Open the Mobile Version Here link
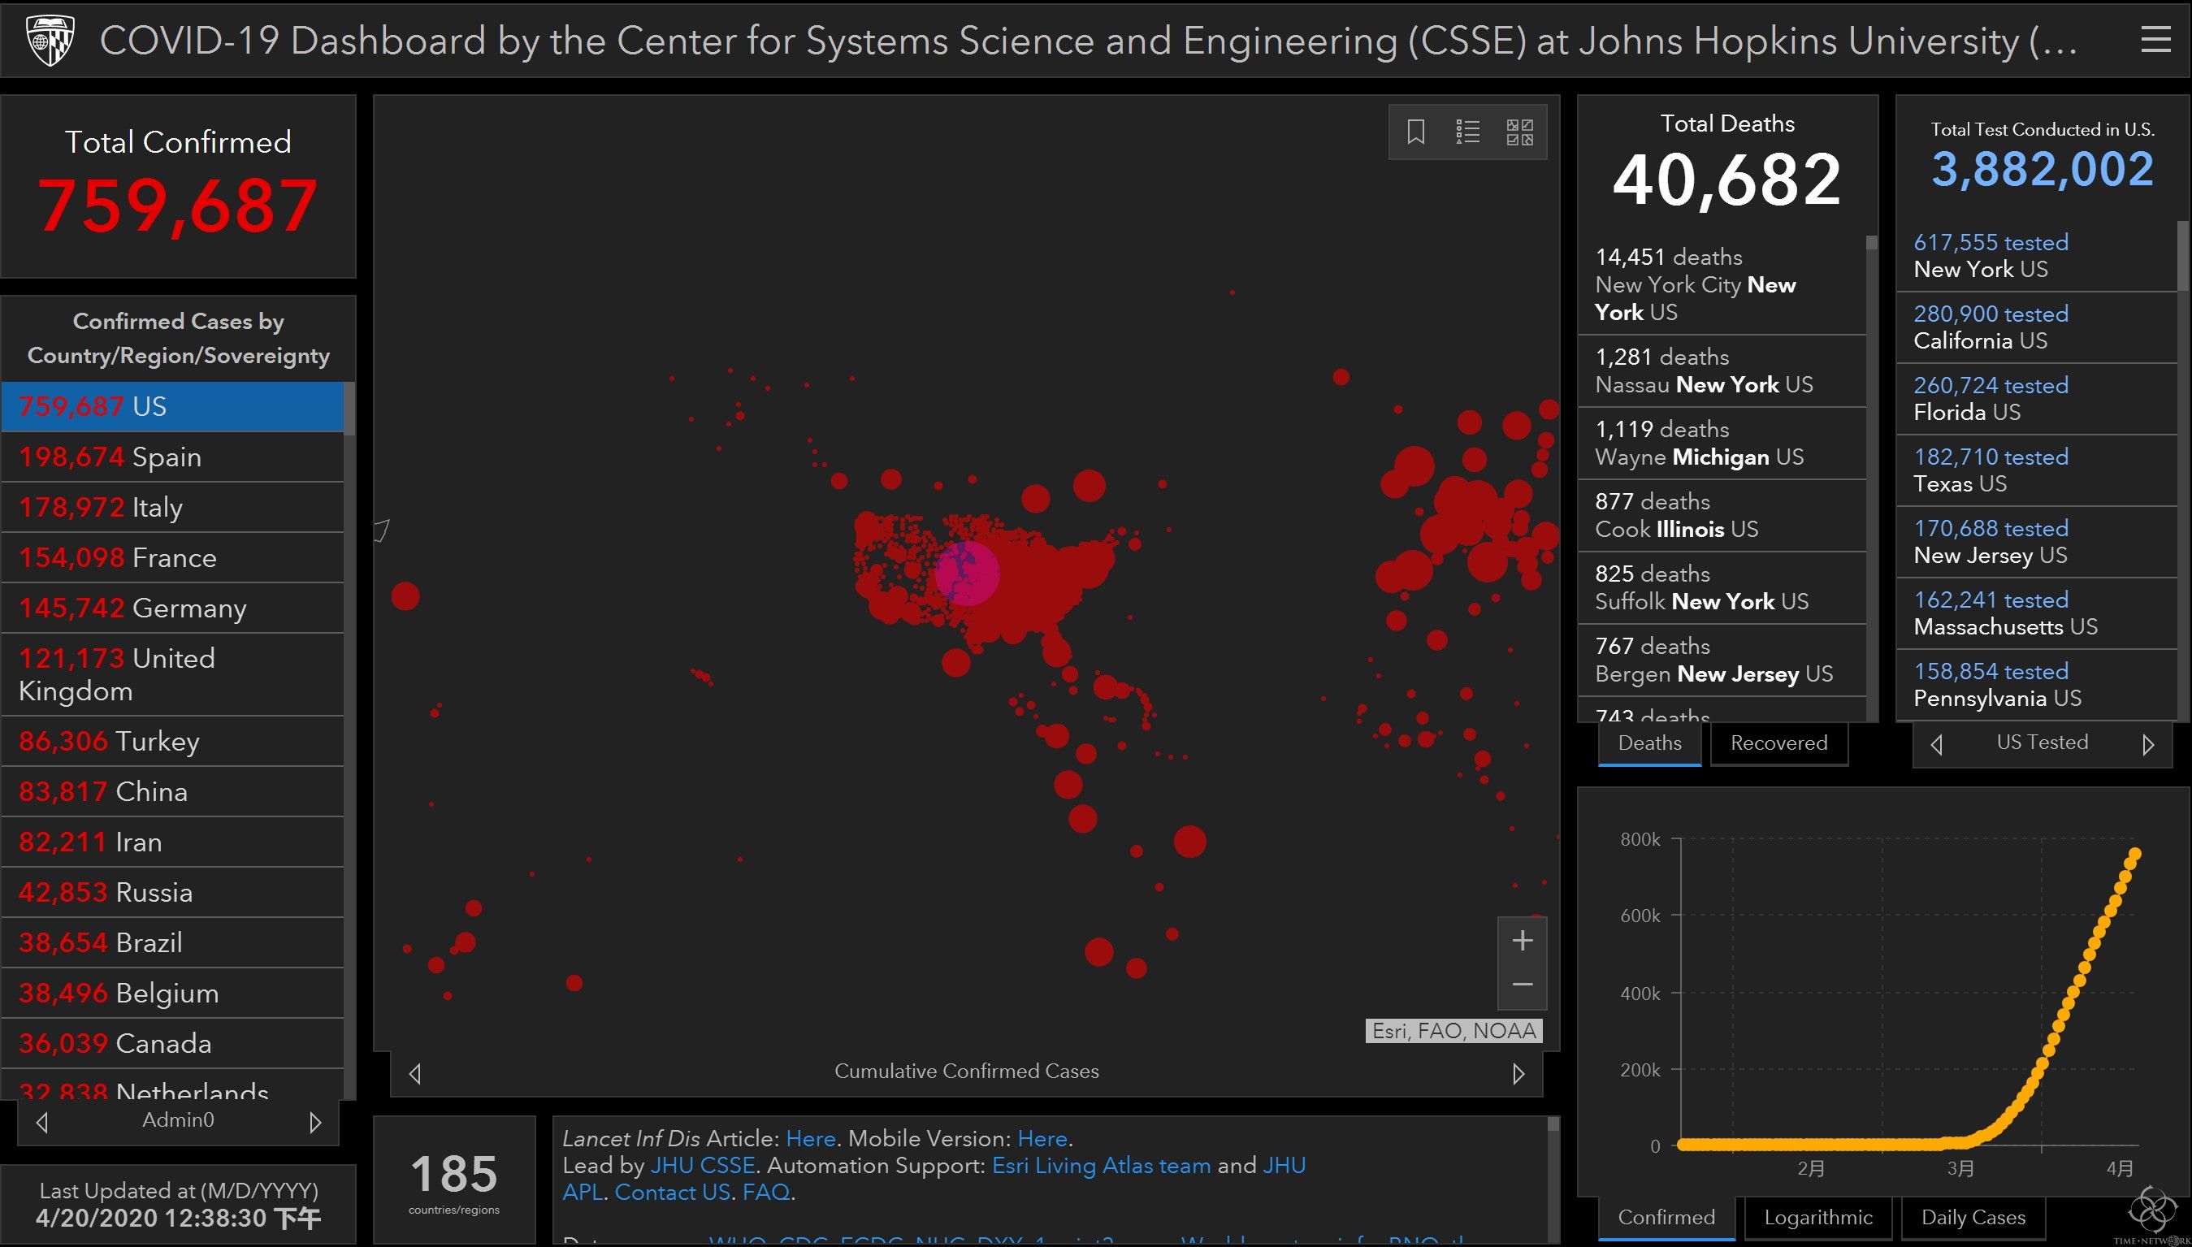The height and width of the screenshot is (1247, 2192). 1042,1138
